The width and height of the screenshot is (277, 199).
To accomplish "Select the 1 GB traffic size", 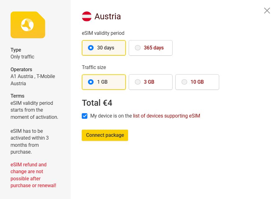I will click(x=104, y=82).
